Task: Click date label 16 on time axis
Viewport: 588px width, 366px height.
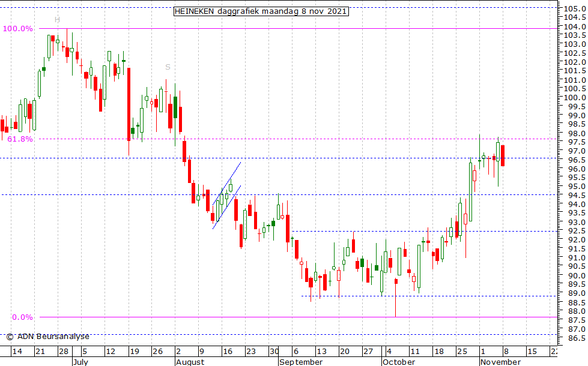Action: (228, 352)
